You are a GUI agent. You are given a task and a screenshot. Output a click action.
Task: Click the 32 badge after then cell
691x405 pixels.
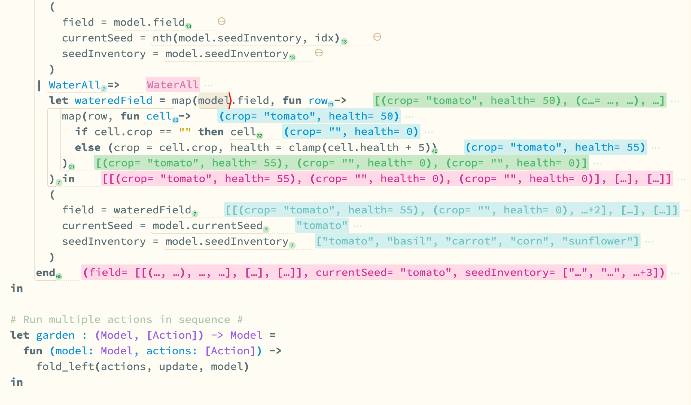259,136
